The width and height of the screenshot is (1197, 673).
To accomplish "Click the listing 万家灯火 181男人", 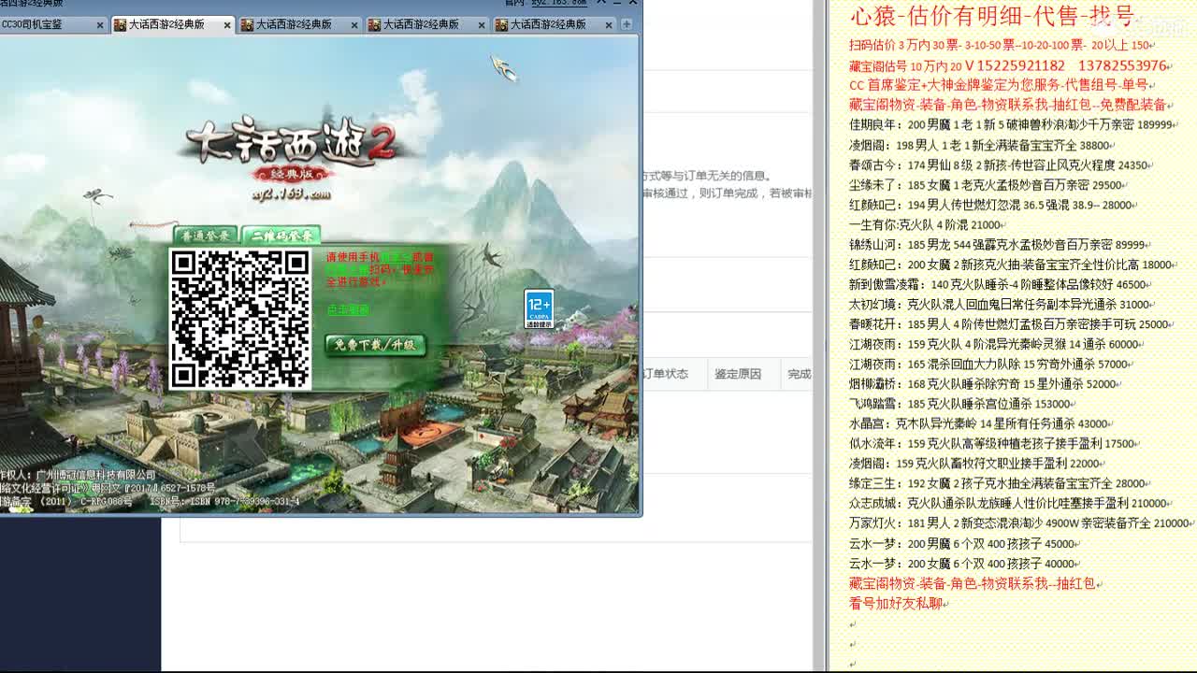I will click(1019, 523).
